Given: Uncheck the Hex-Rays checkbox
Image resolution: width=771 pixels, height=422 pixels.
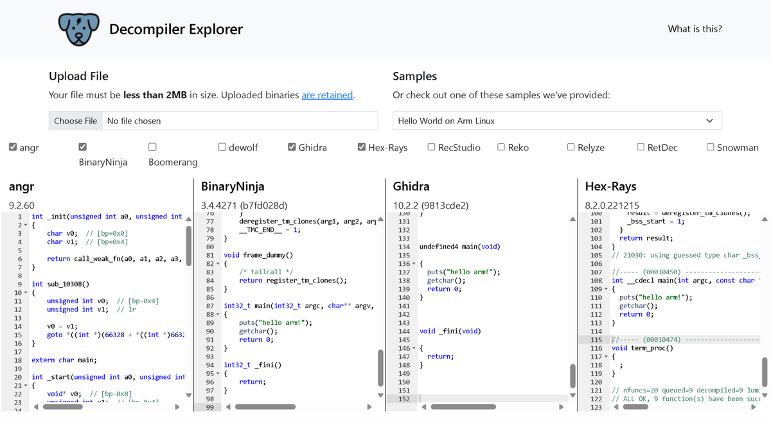Looking at the screenshot, I should 361,147.
